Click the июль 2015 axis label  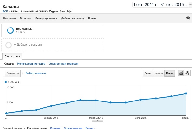[x=140, y=118]
